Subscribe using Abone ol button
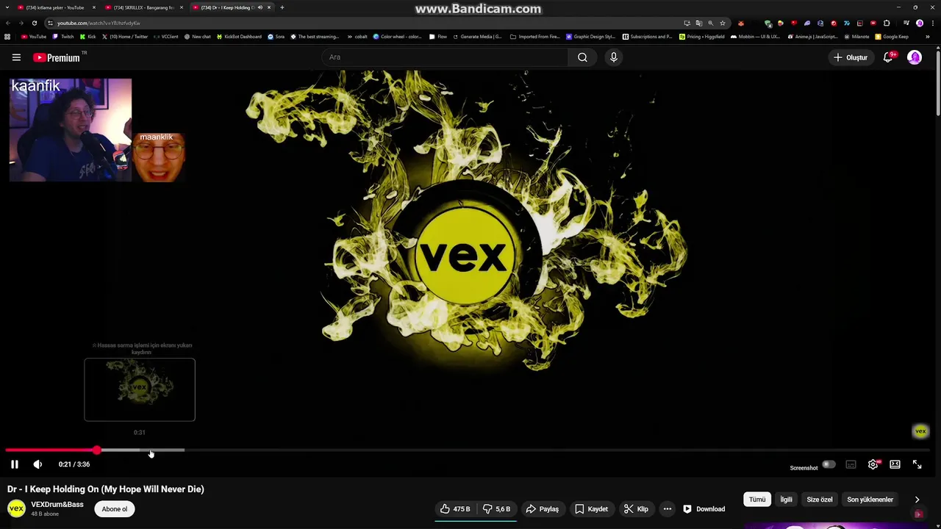Viewport: 941px width, 529px height. point(115,509)
